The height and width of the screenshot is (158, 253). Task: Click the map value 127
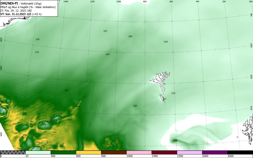(x=105, y=31)
